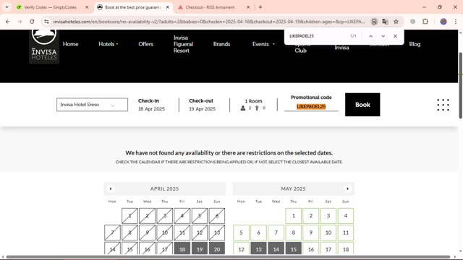Viewport: 463px width, 260px height.
Task: Open the Chrome three-dot menu
Action: pyautogui.click(x=456, y=22)
